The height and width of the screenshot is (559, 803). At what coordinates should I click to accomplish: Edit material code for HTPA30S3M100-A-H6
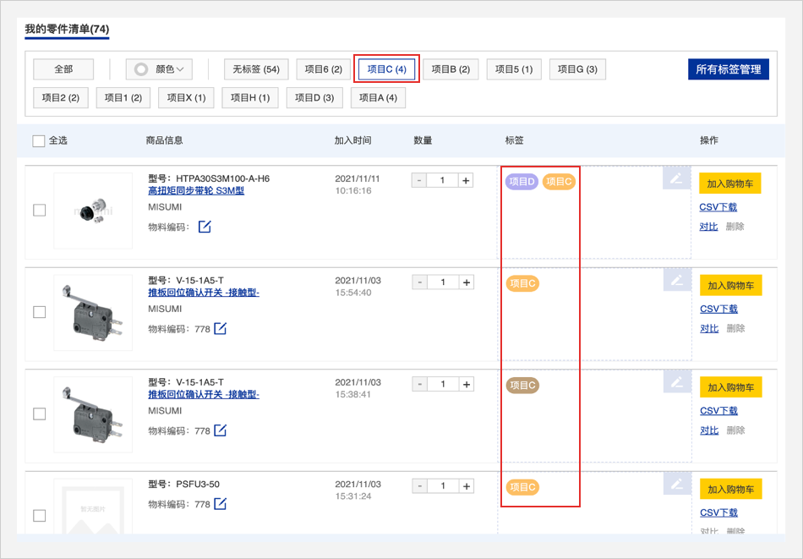205,227
